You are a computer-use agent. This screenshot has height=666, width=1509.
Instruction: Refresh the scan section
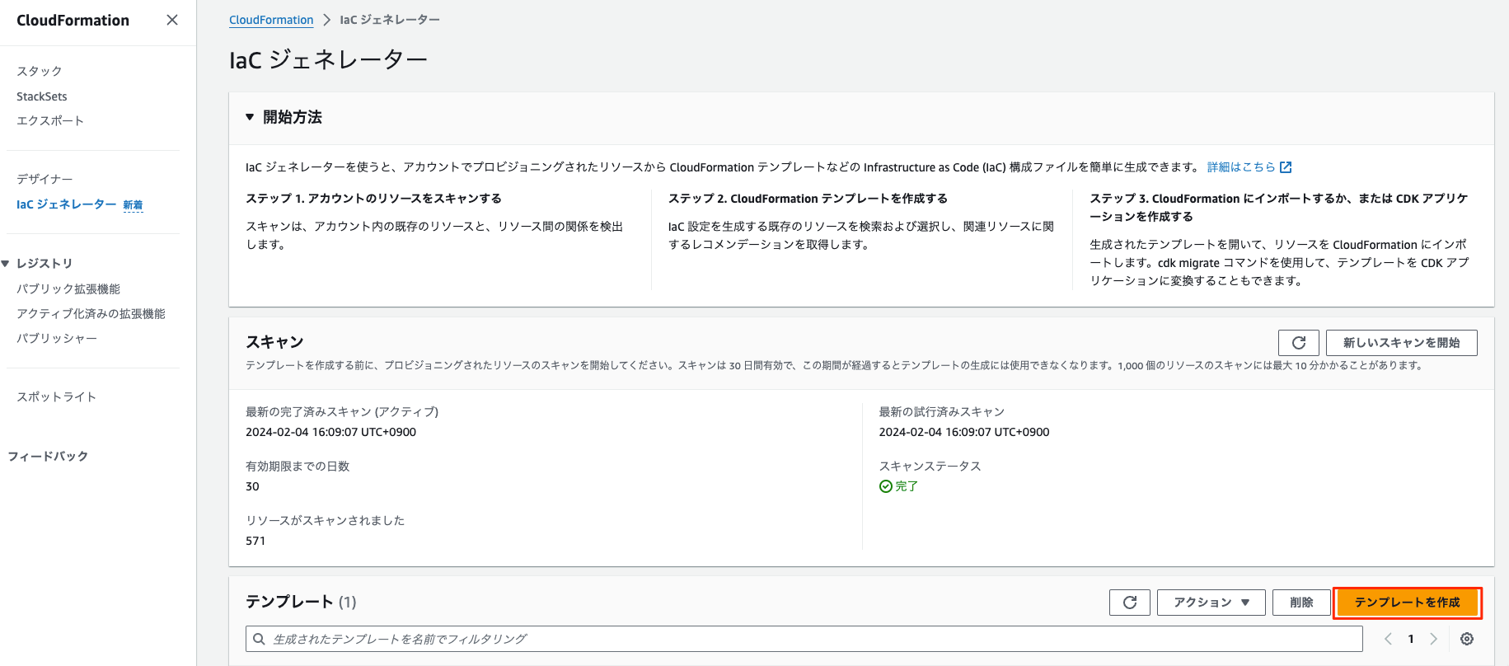(x=1298, y=343)
